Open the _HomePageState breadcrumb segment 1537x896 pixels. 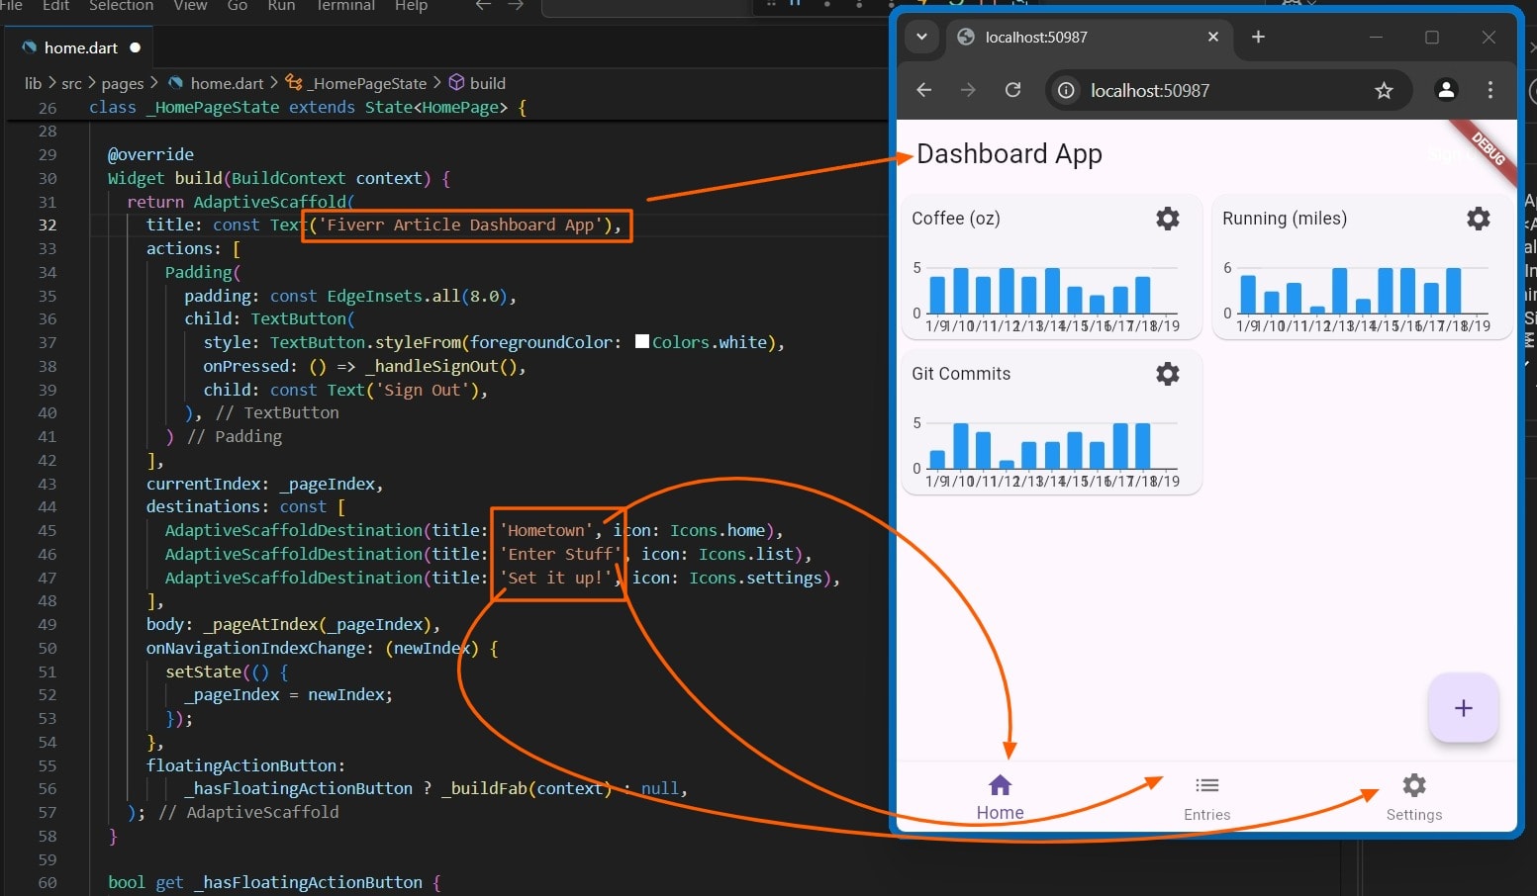tap(366, 83)
